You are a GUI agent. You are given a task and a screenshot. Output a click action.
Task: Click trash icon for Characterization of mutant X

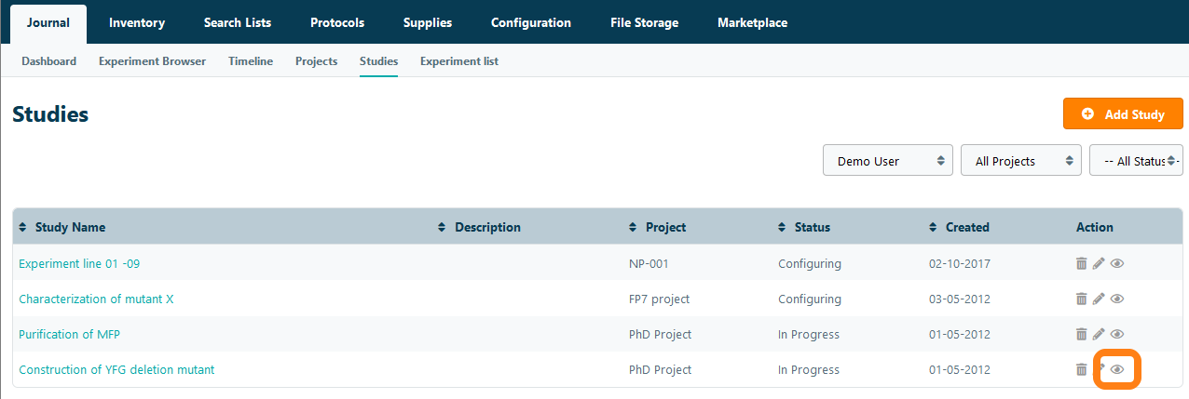[x=1081, y=299]
